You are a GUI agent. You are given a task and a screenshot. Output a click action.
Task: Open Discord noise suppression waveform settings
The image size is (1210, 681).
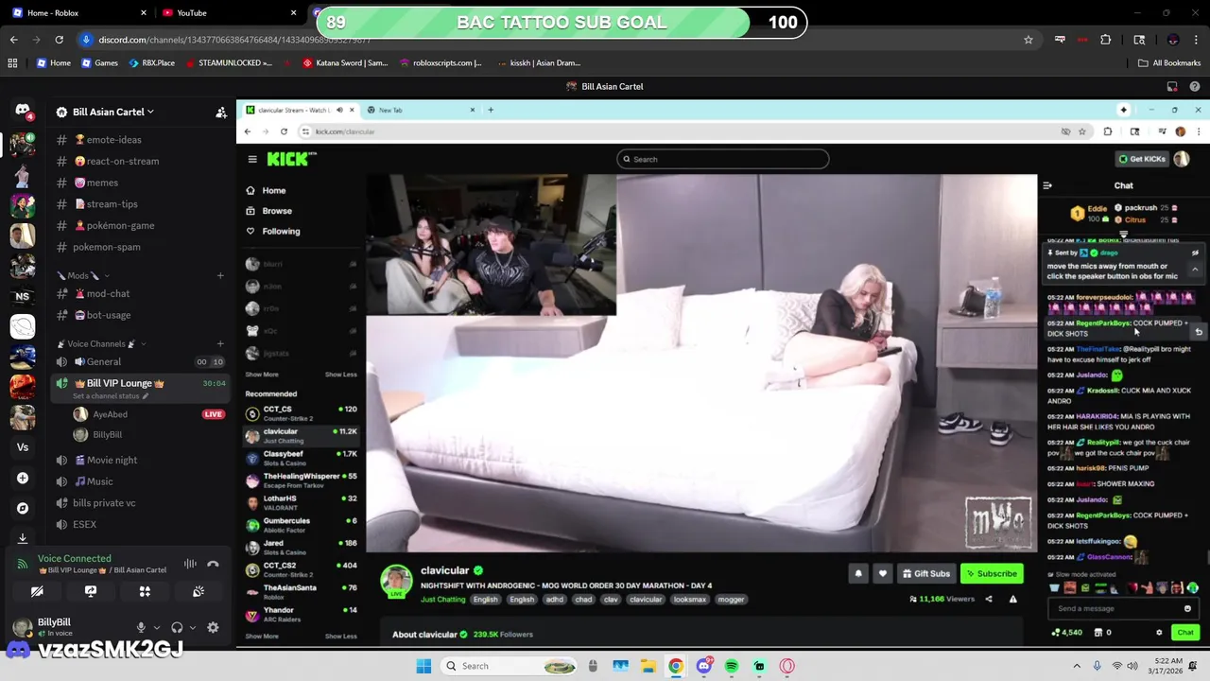pyautogui.click(x=190, y=564)
